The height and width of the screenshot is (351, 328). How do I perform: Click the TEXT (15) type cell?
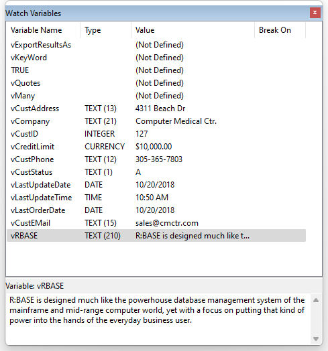(101, 223)
